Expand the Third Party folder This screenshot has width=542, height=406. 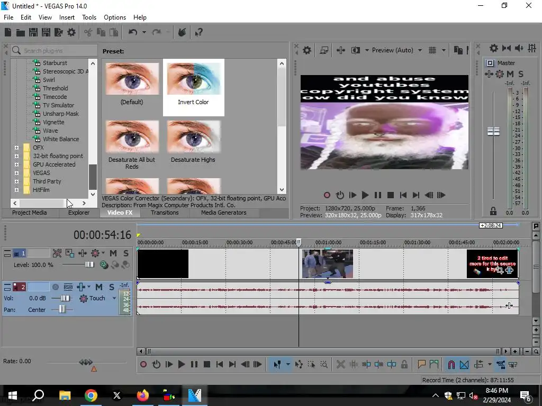coord(16,181)
